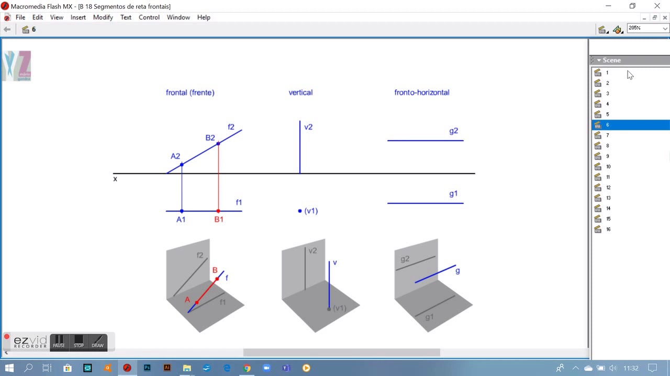The image size is (670, 376).
Task: Open Microsoft Edge from the taskbar
Action: pos(227,368)
